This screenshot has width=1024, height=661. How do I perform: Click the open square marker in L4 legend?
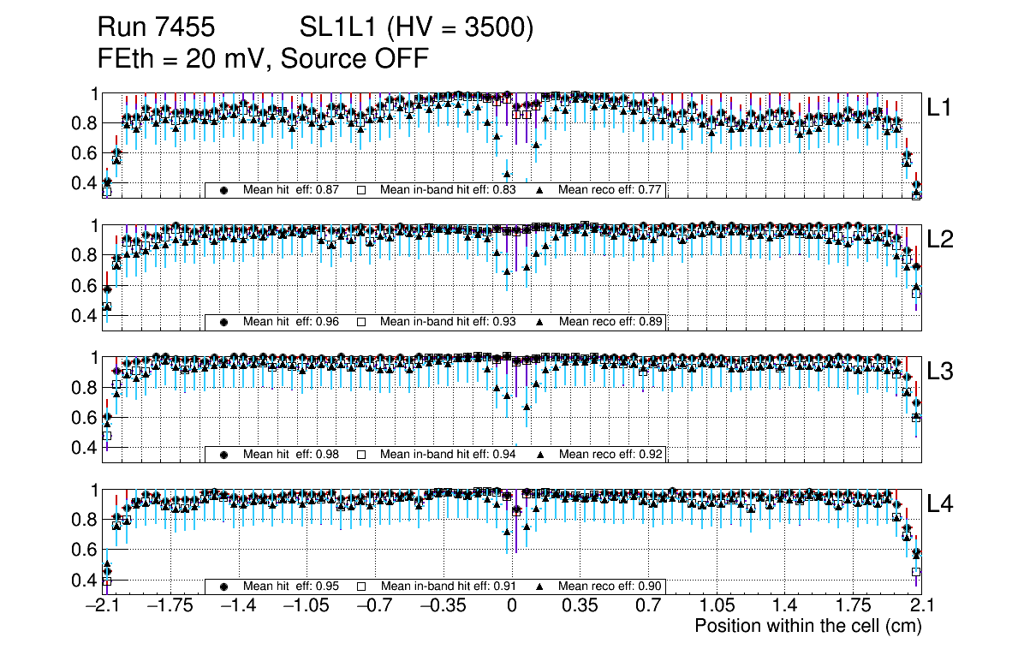tap(360, 587)
